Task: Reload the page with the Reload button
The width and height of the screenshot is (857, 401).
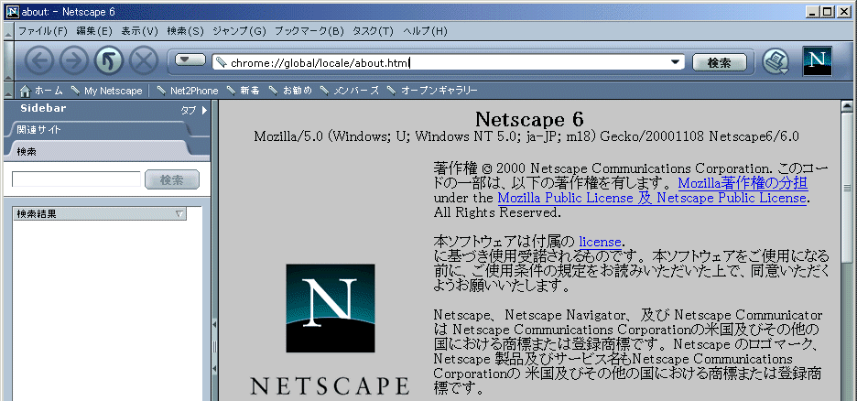Action: (x=109, y=61)
